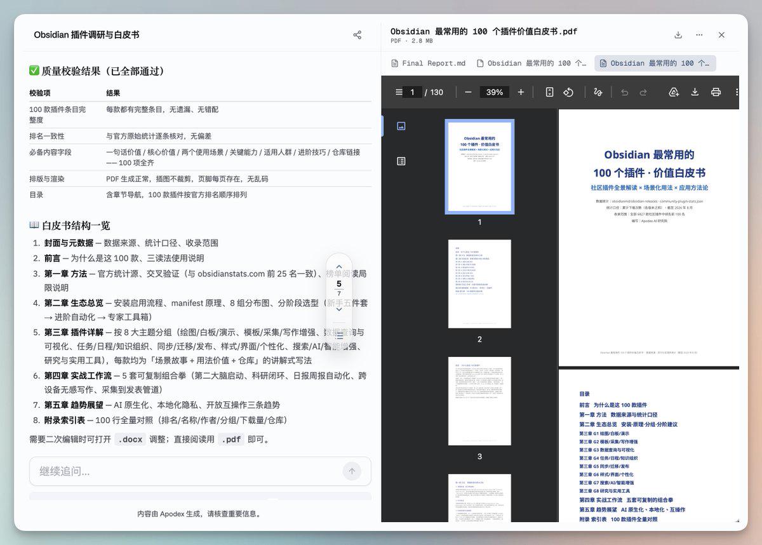The width and height of the screenshot is (762, 545).
Task: Click list item 封面与元数据
Action: tap(69, 243)
